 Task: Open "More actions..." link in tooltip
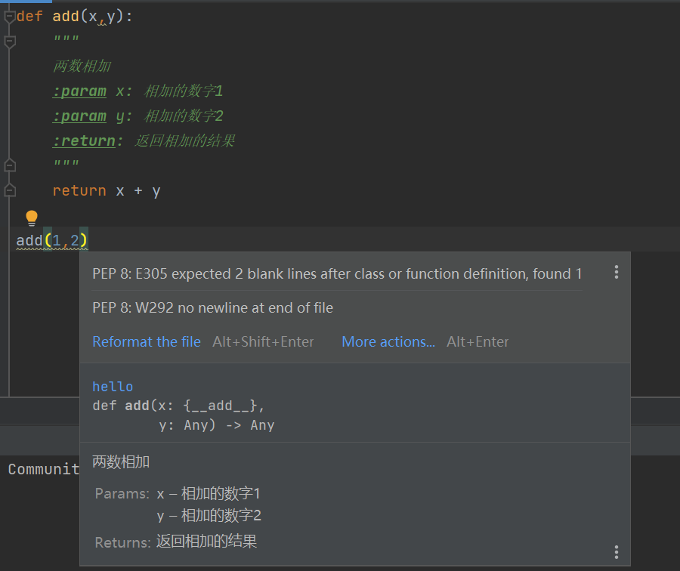(388, 342)
